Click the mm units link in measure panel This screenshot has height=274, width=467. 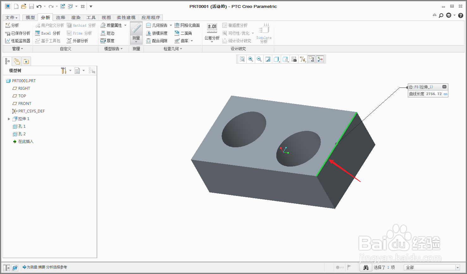445,94
